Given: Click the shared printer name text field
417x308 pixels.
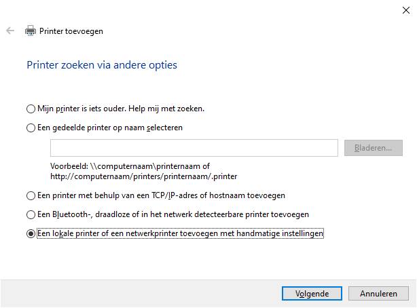Looking at the screenshot, I should click(x=194, y=148).
